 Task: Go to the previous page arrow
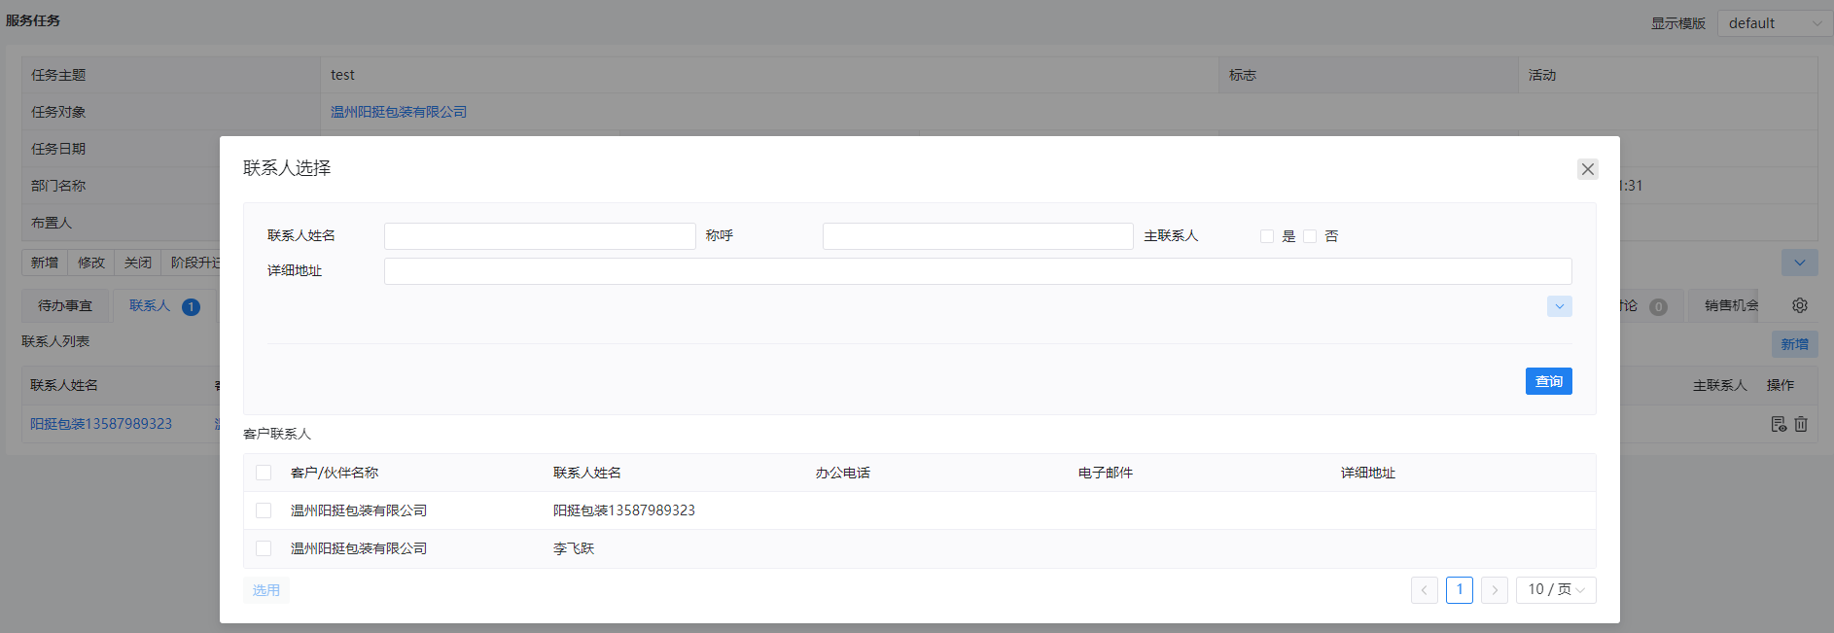click(x=1424, y=590)
